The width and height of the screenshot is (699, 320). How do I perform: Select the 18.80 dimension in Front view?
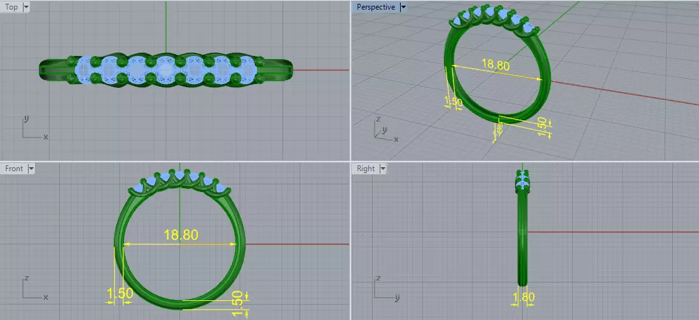tap(181, 235)
